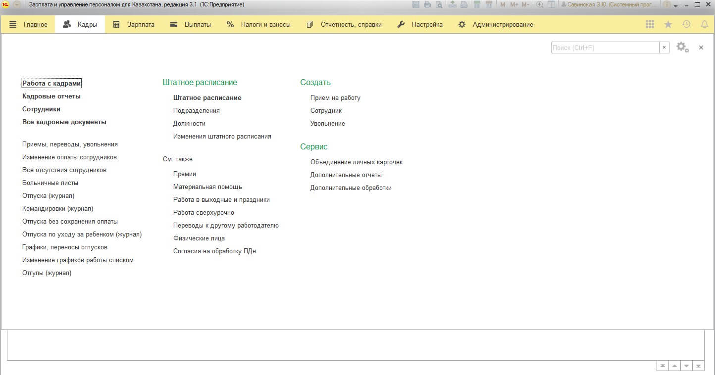Open Работа с кадрами link

click(51, 84)
